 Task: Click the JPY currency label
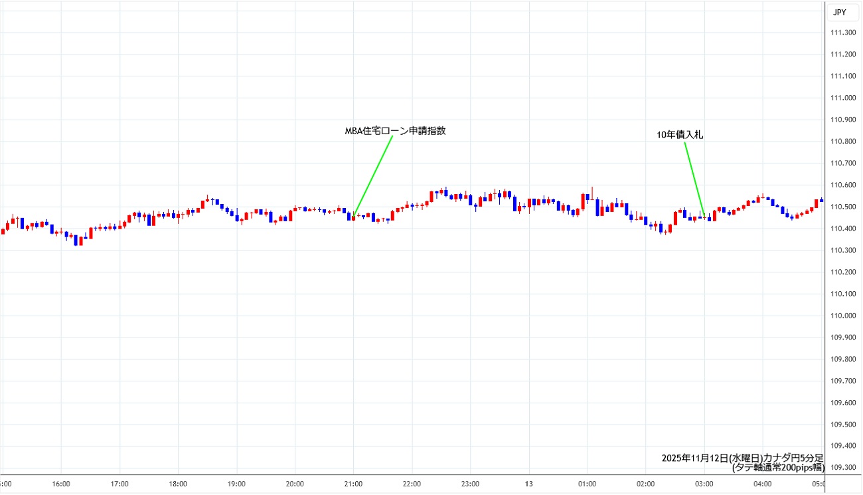coord(840,12)
